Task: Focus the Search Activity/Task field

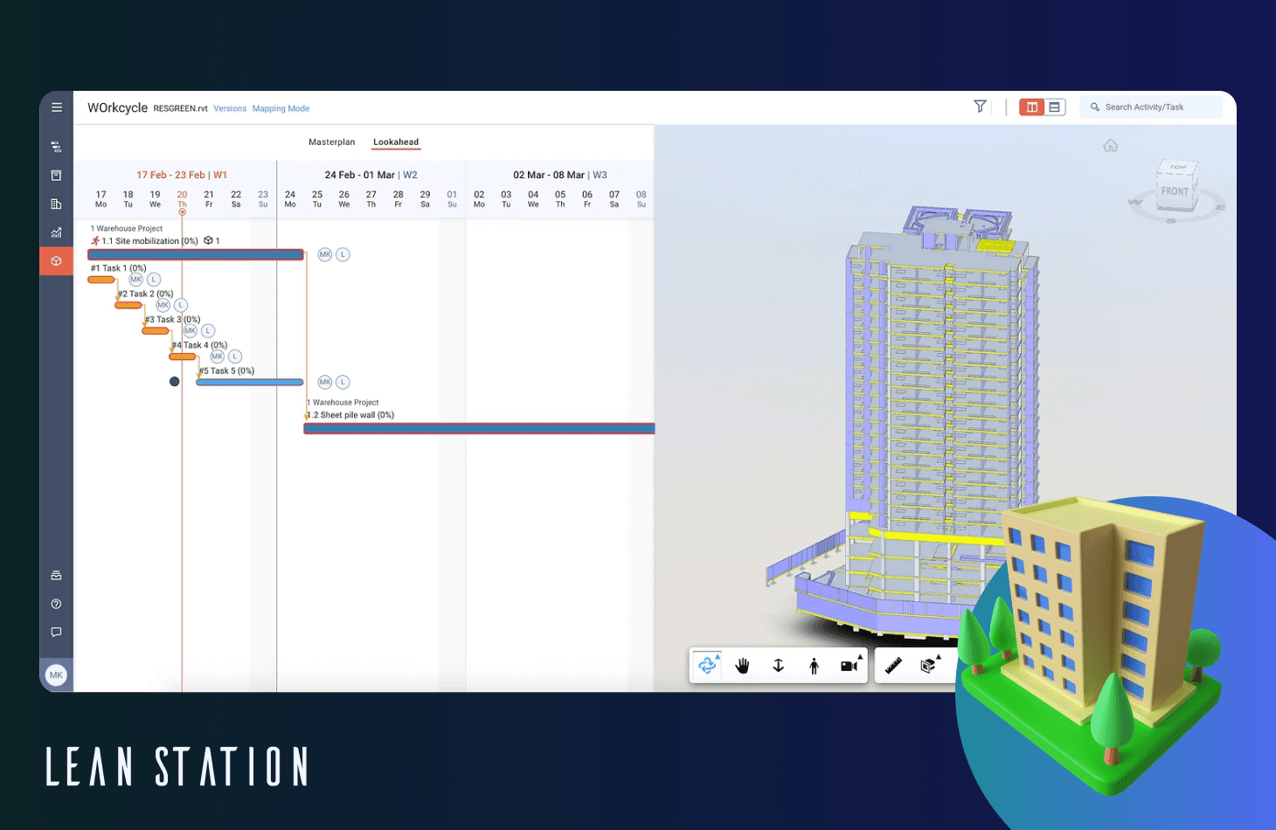Action: [1151, 107]
